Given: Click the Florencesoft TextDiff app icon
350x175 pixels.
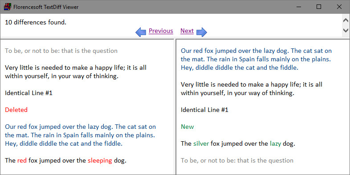Looking at the screenshot, I should [8, 7].
